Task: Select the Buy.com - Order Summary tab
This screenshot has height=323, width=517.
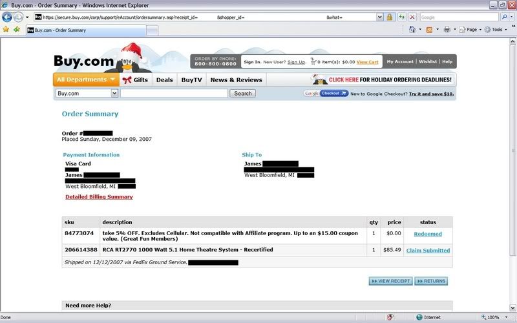Action: (86, 30)
